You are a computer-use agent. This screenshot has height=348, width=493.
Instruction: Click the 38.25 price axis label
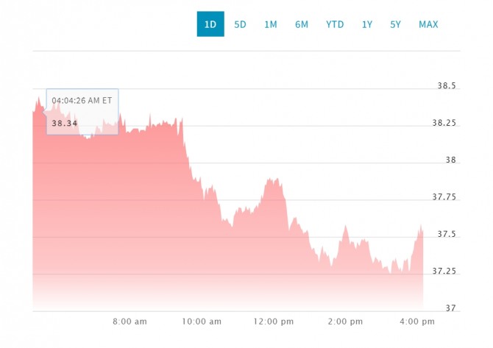click(444, 123)
